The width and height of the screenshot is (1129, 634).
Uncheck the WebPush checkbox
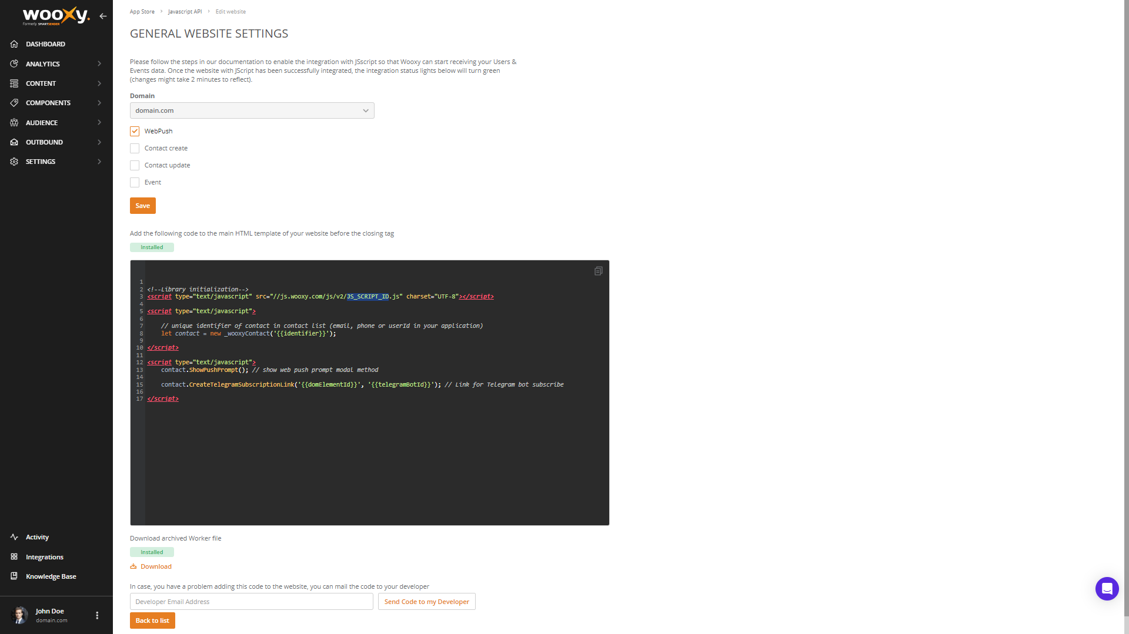click(135, 131)
